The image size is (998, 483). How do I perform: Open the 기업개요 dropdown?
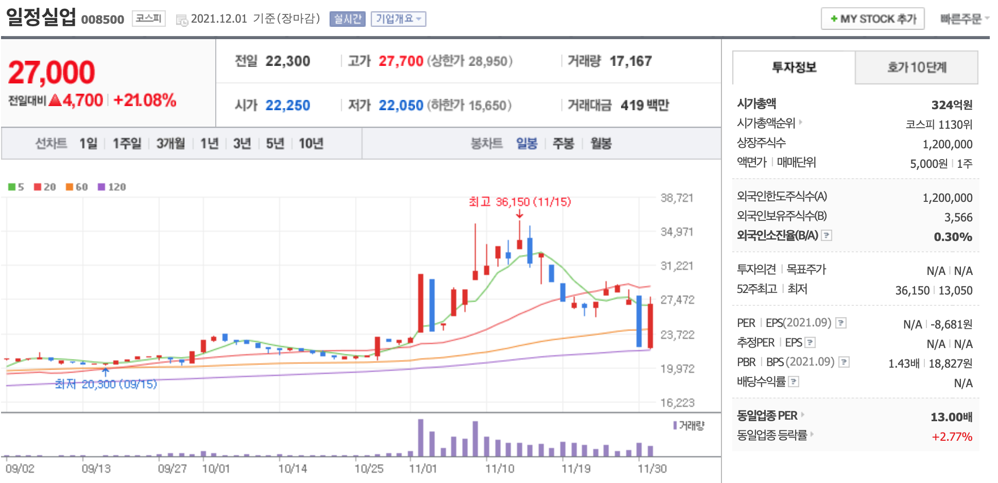pyautogui.click(x=398, y=19)
